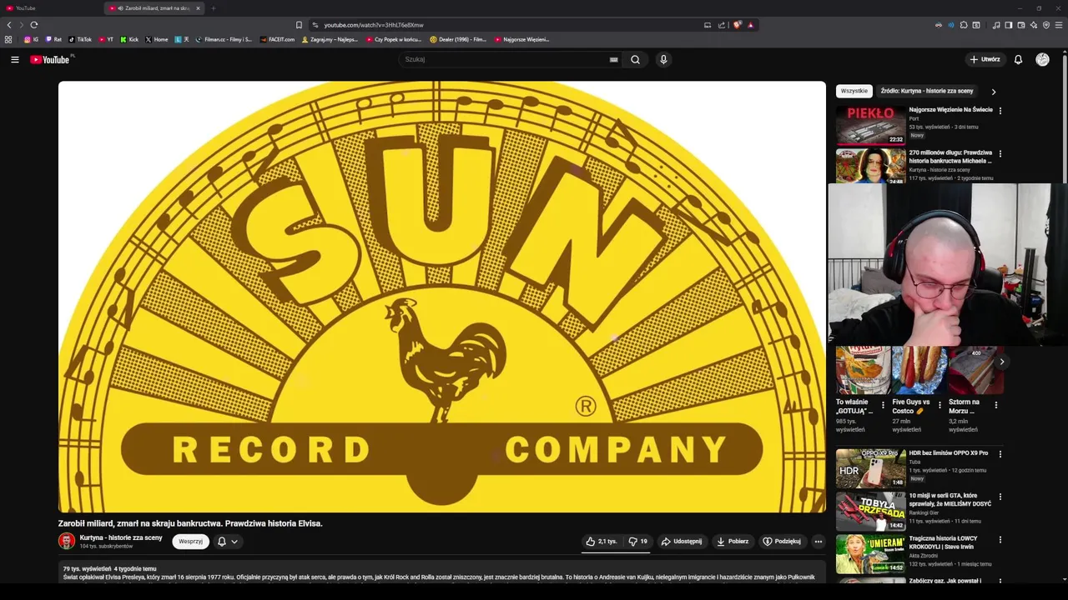Click the main video player showing the Sun Record logo
This screenshot has width=1068, height=600.
pos(441,297)
